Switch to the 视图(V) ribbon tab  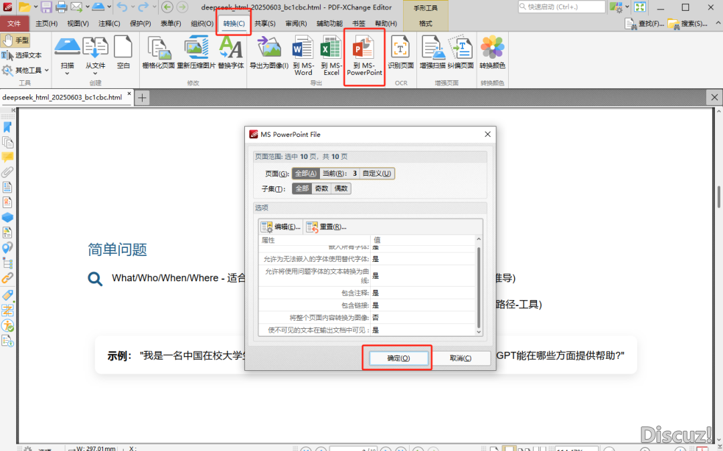[78, 23]
